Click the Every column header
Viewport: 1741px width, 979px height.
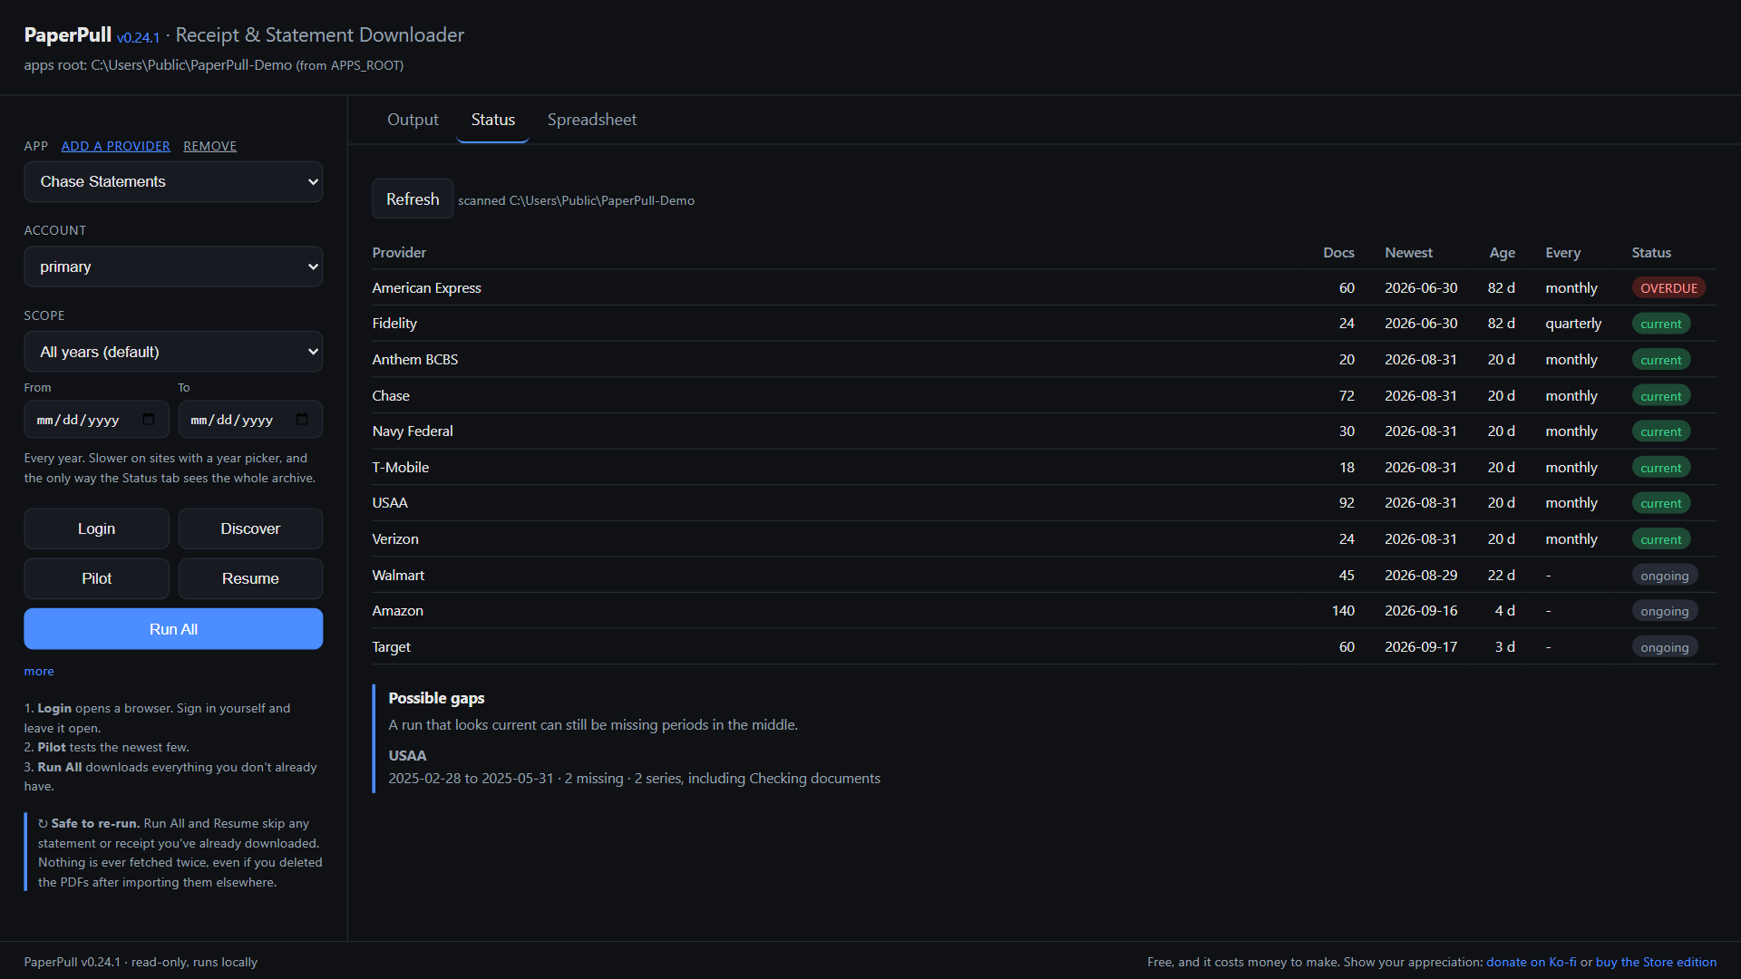point(1562,253)
